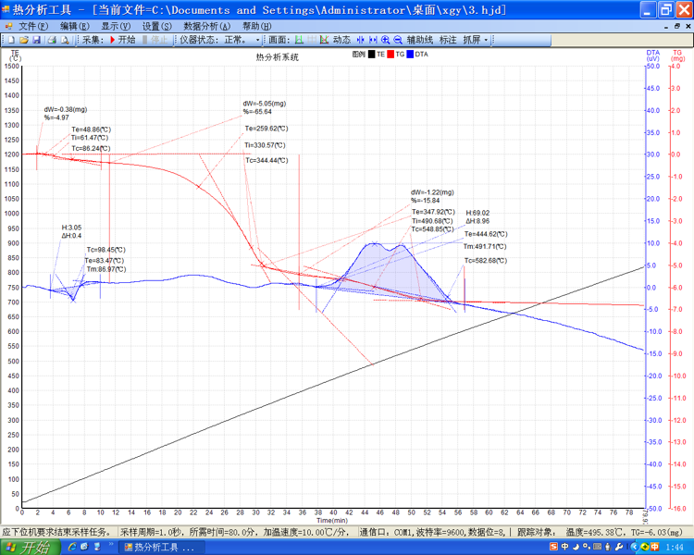Click the 标注 annotation button

click(448, 40)
